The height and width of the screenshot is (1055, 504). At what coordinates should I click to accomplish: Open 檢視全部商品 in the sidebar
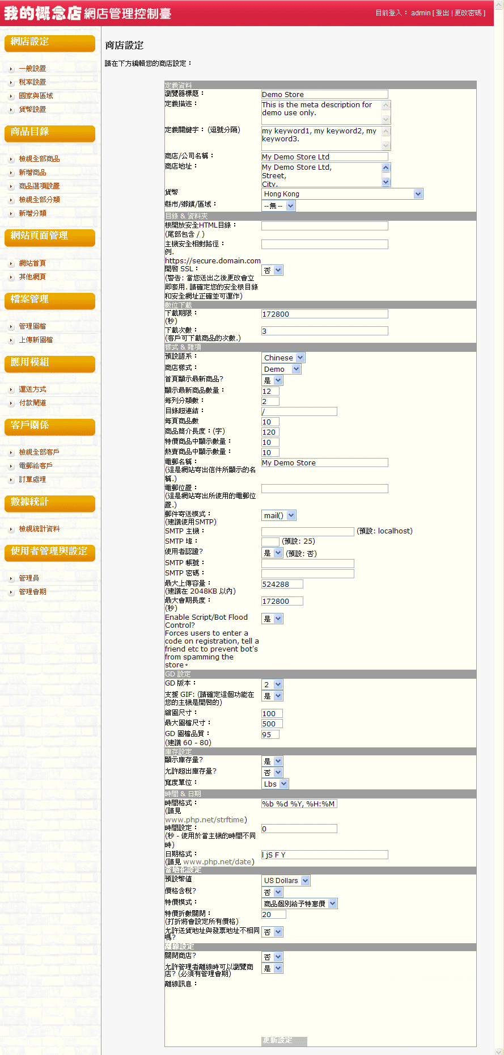(39, 159)
